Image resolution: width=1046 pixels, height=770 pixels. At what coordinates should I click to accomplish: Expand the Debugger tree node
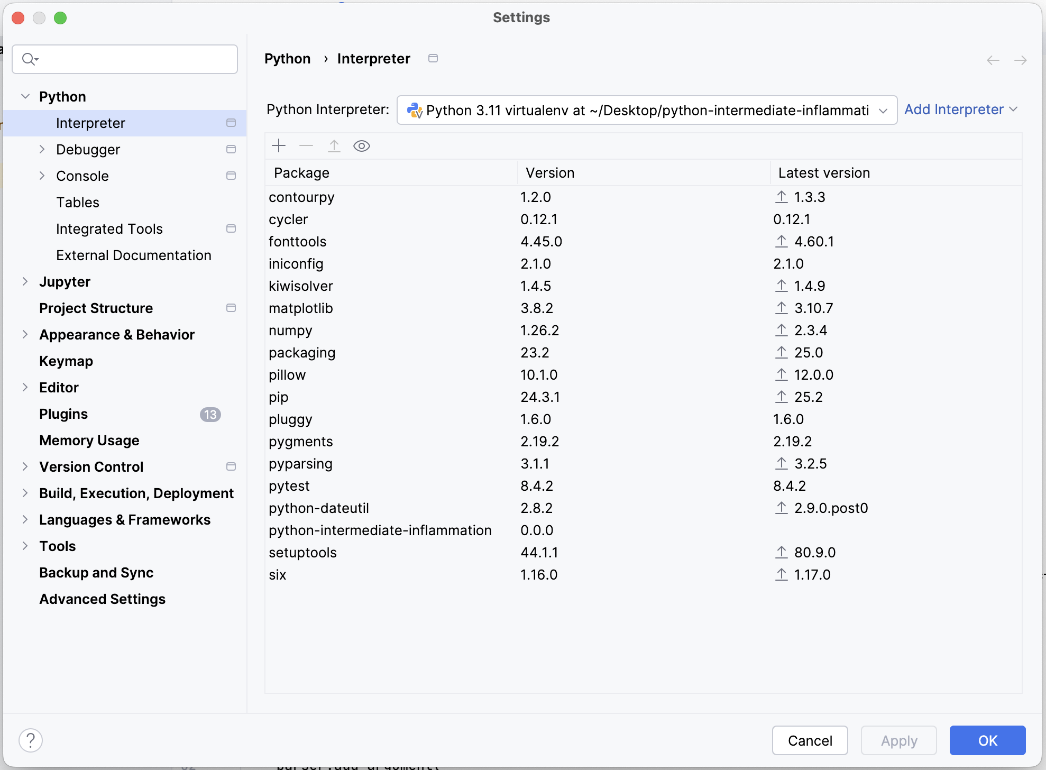click(x=42, y=149)
